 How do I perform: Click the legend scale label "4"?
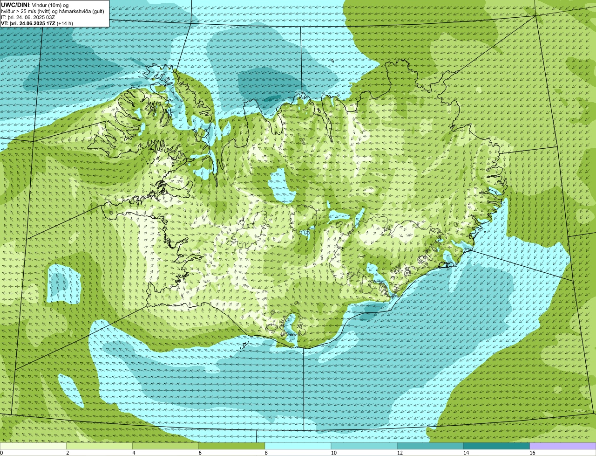click(134, 453)
